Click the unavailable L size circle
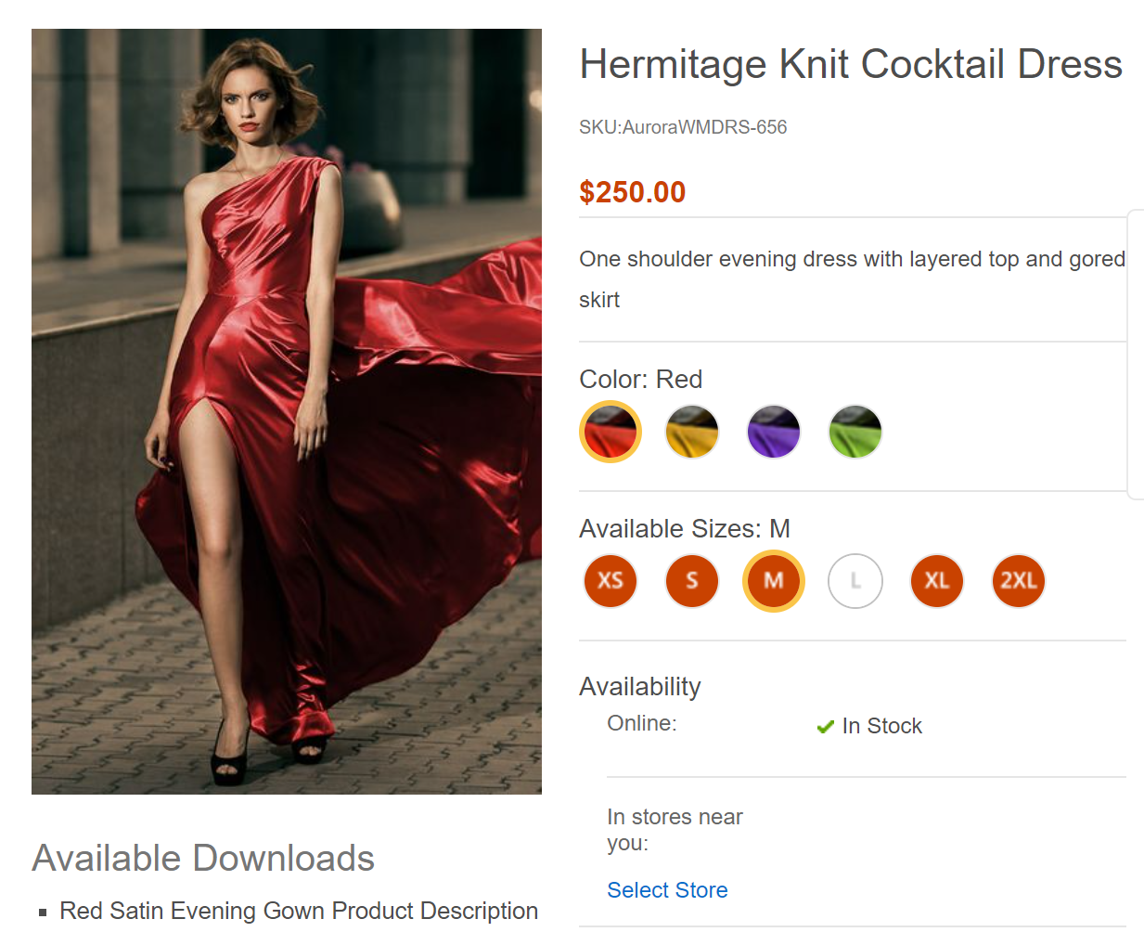The height and width of the screenshot is (932, 1144). 855,580
